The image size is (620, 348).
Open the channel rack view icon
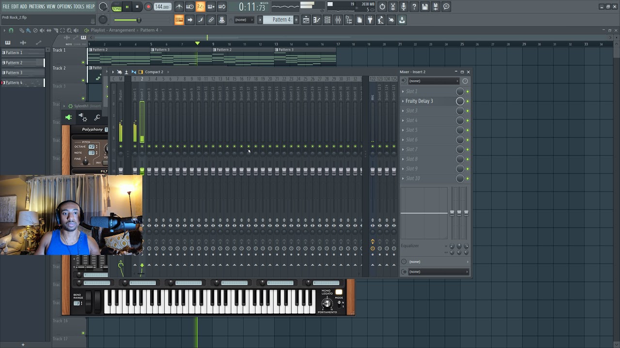(x=327, y=20)
